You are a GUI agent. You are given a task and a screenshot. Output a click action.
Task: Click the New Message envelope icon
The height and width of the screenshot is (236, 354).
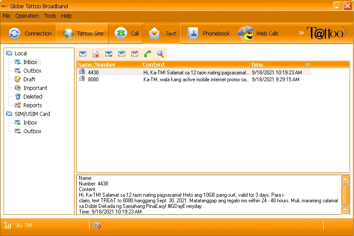83,54
